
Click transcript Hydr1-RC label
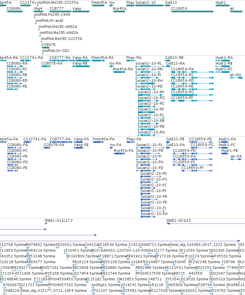click(x=224, y=69)
